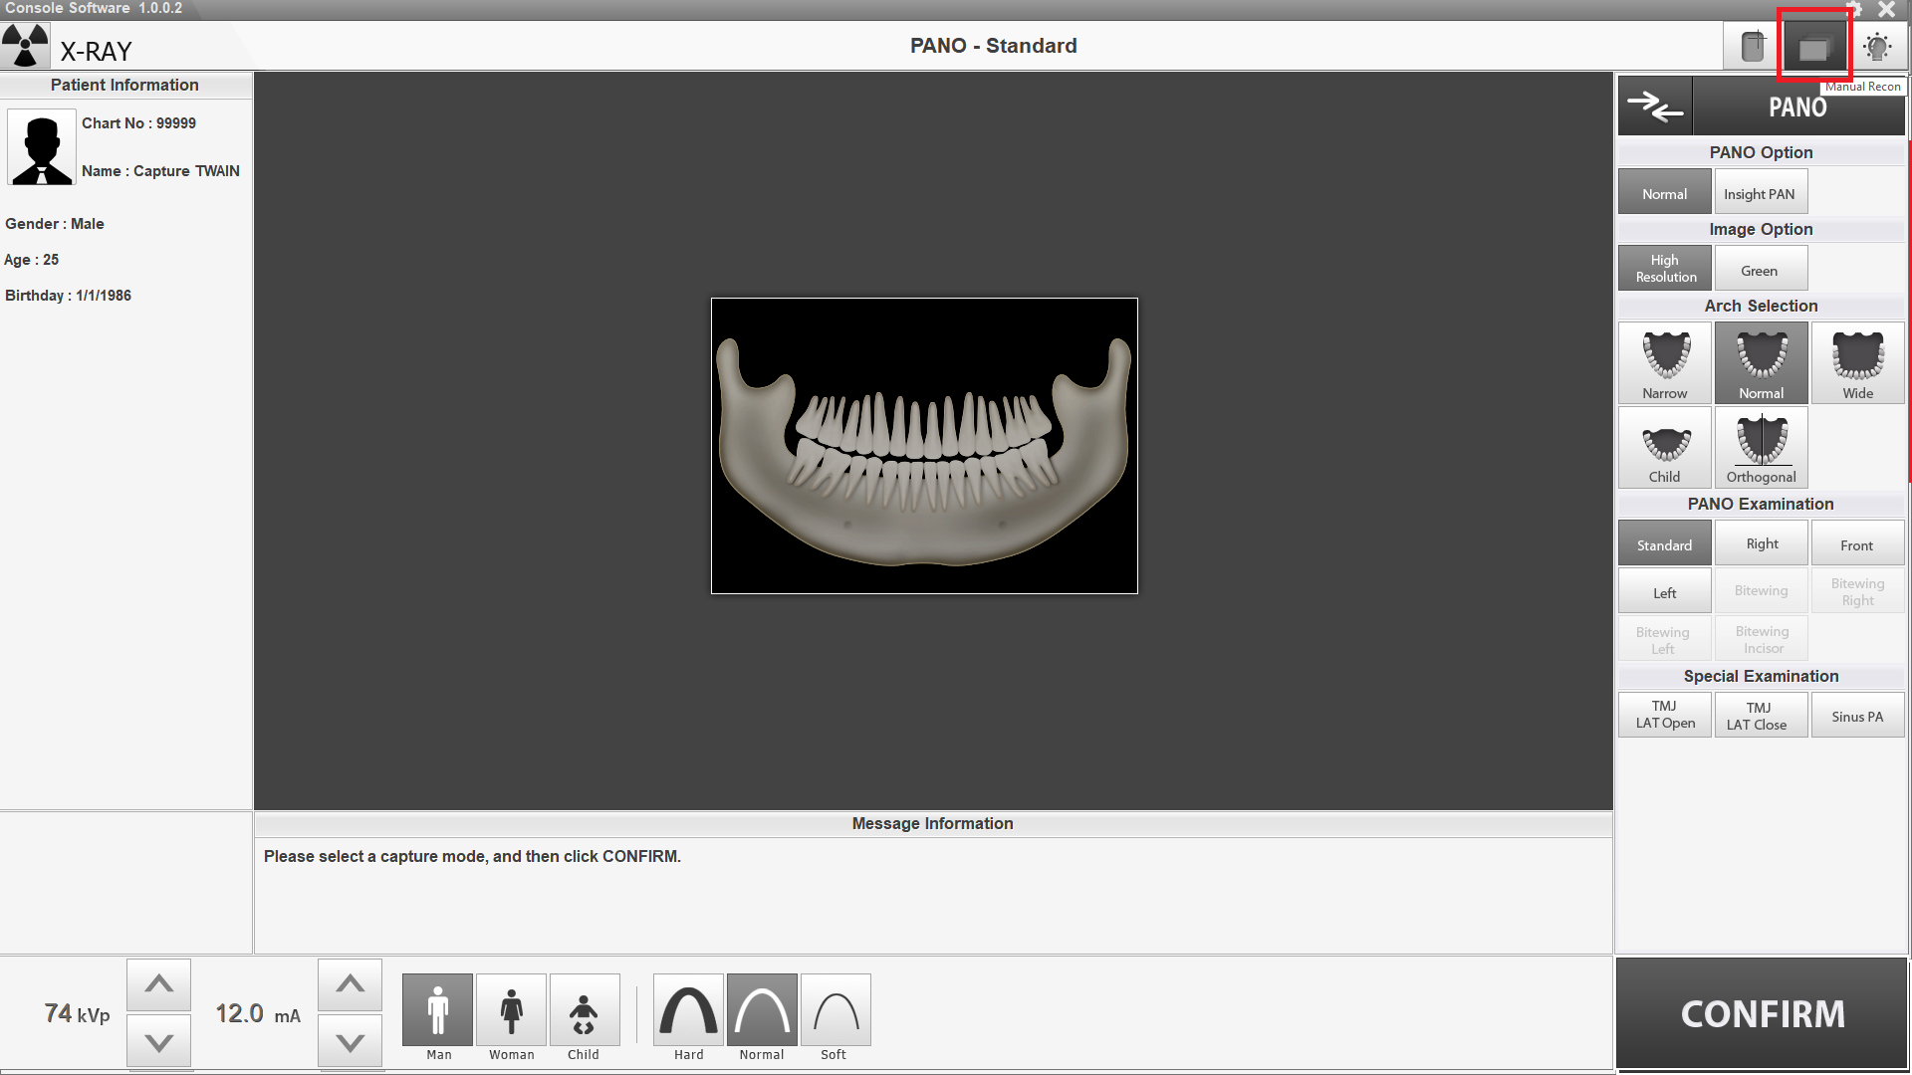The image size is (1912, 1075).
Task: Enable High Resolution image option
Action: click(1665, 268)
